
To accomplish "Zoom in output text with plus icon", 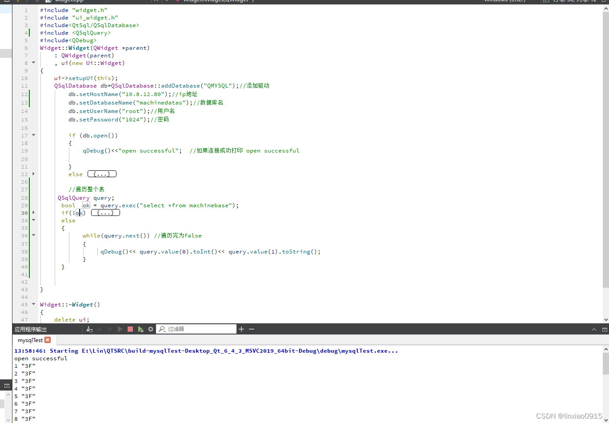I will pyautogui.click(x=241, y=329).
